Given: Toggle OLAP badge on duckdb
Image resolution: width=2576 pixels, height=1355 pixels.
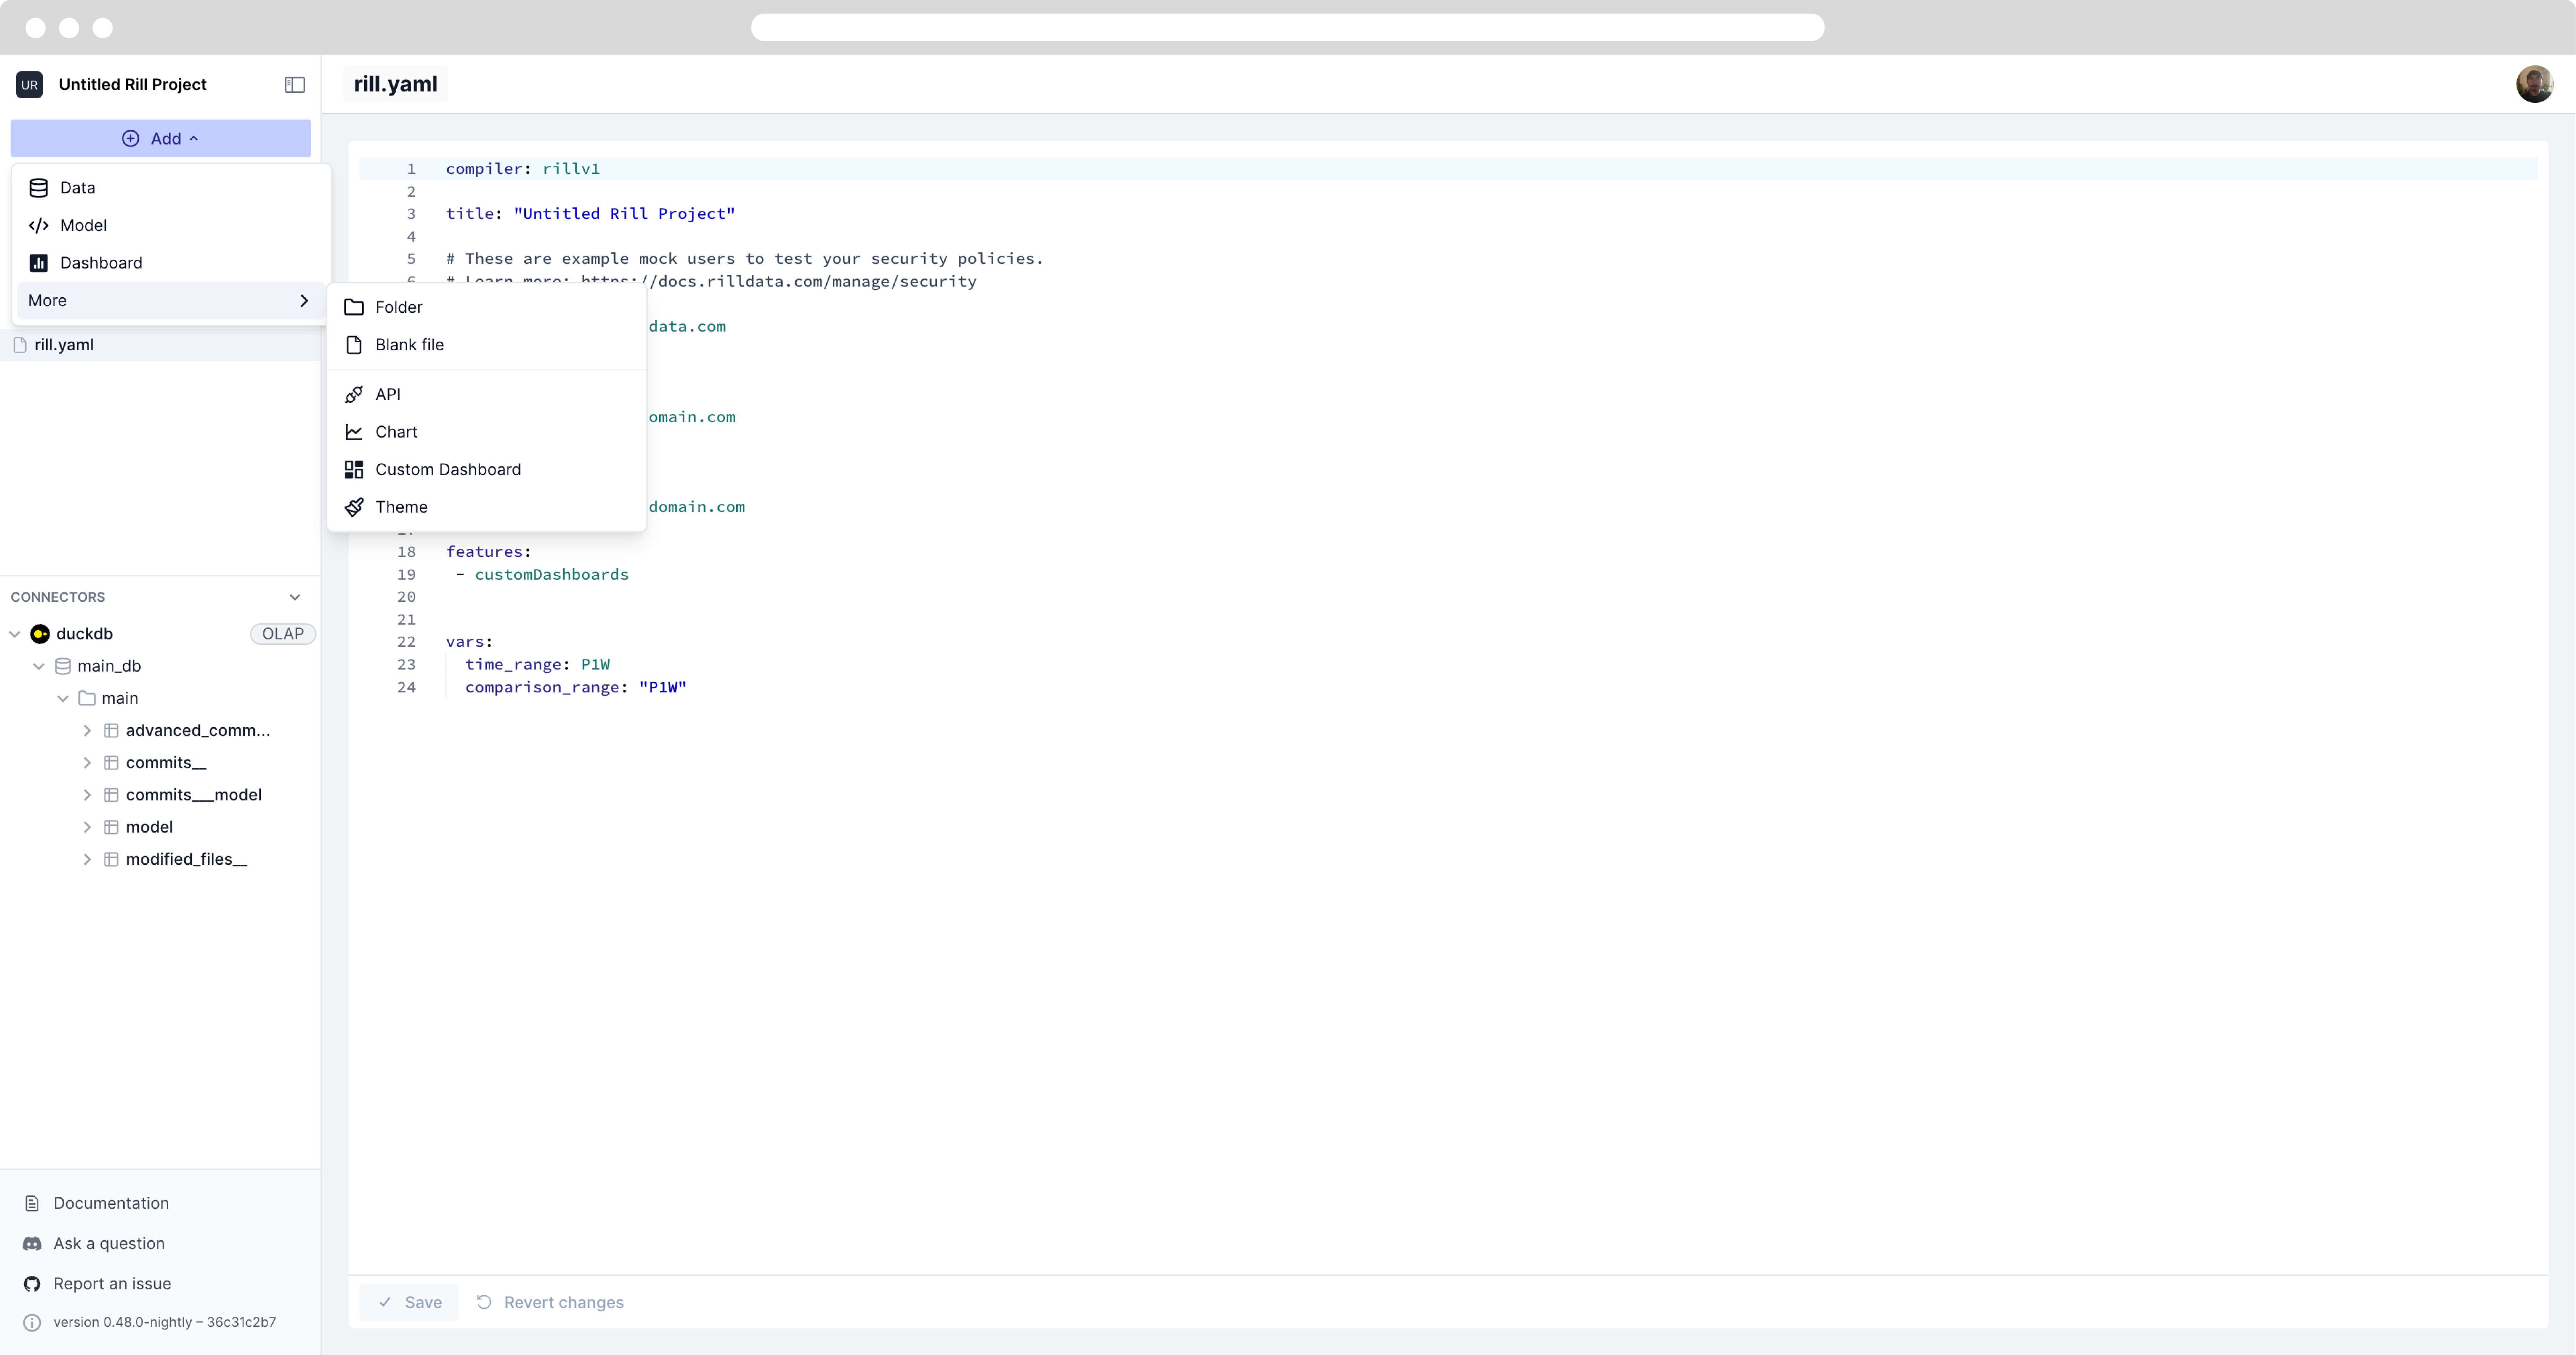Looking at the screenshot, I should tap(283, 632).
